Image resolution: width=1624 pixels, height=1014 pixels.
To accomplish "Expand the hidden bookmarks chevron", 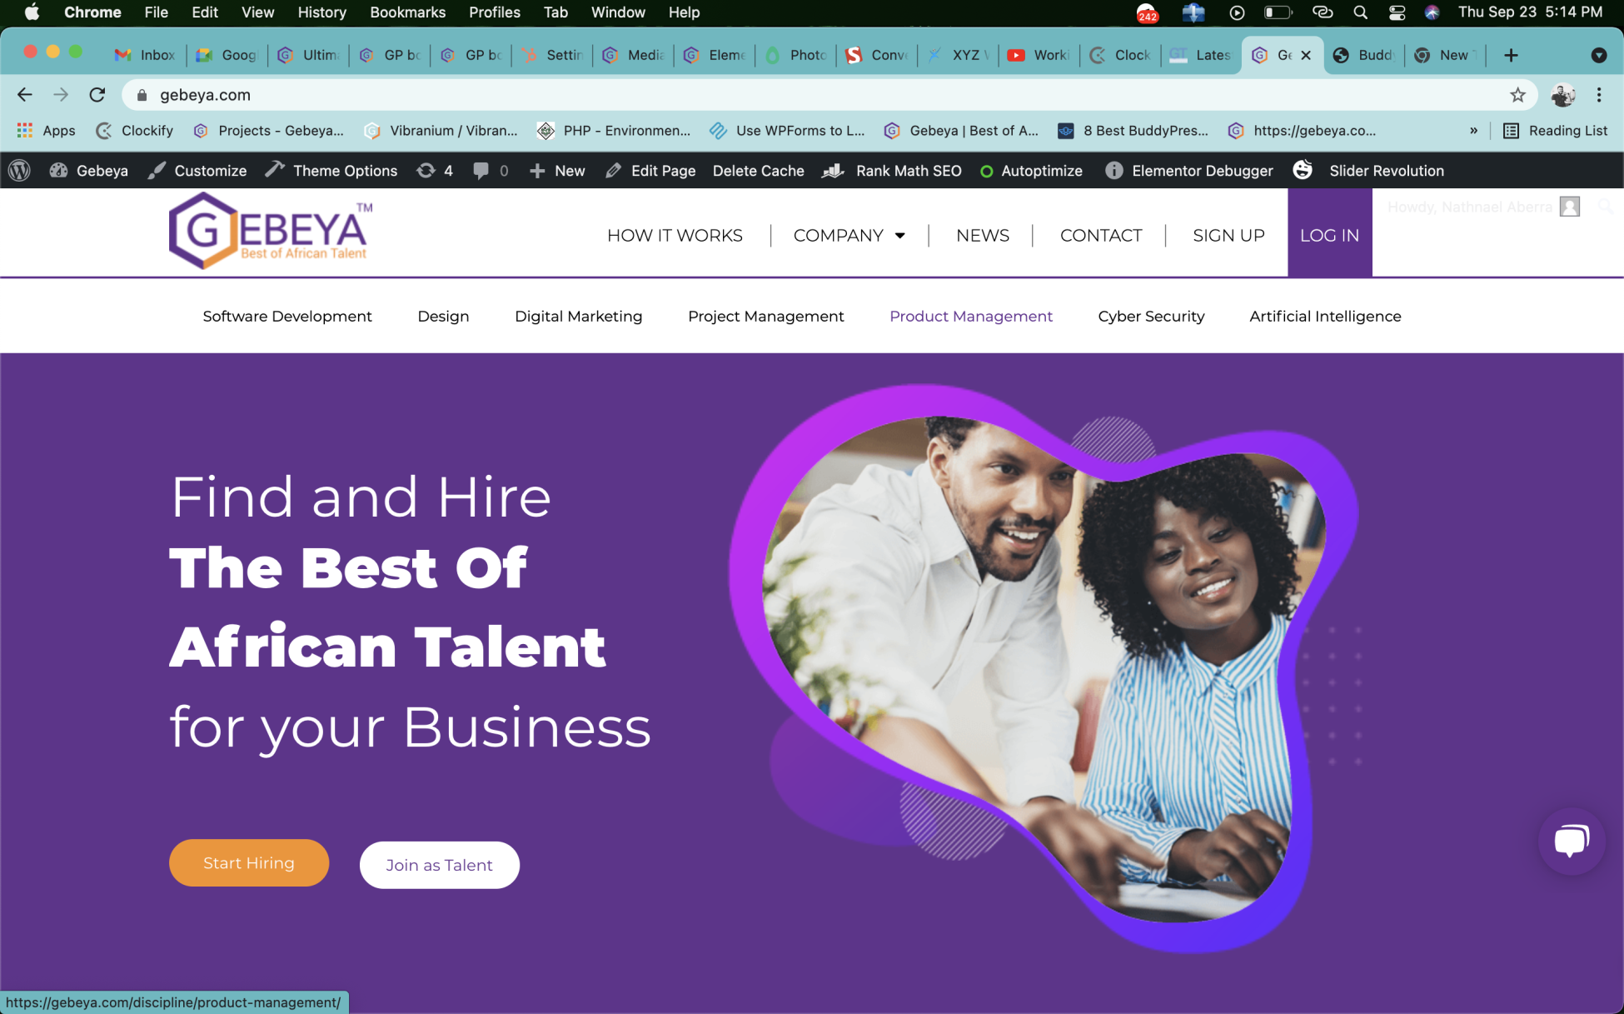I will pyautogui.click(x=1473, y=131).
